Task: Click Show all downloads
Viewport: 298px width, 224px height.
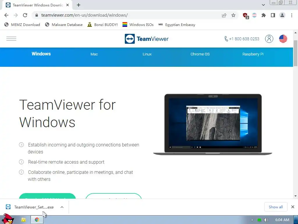Action: pyautogui.click(x=276, y=207)
